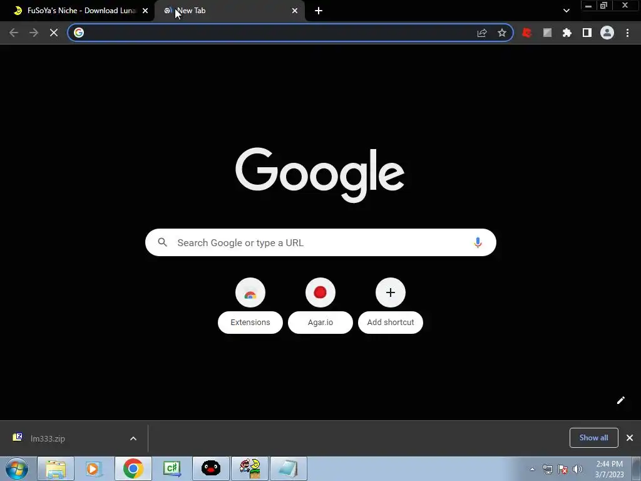Select the New Tab tab
This screenshot has height=481, width=641.
(229, 11)
